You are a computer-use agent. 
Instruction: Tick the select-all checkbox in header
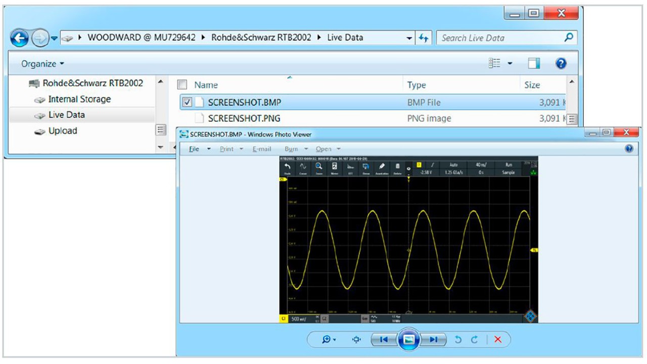(x=182, y=85)
